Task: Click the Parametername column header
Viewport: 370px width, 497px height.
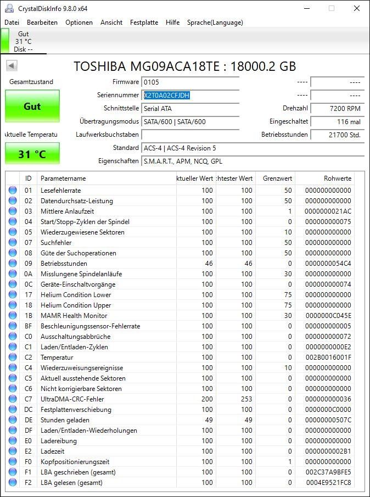Action: 106,178
